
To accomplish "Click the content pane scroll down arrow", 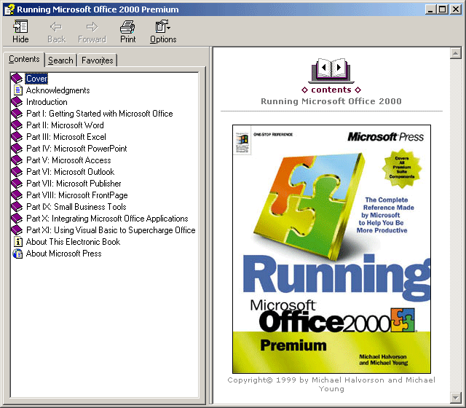I will coord(455,397).
